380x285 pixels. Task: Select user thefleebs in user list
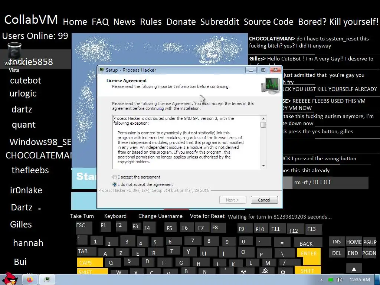click(30, 170)
